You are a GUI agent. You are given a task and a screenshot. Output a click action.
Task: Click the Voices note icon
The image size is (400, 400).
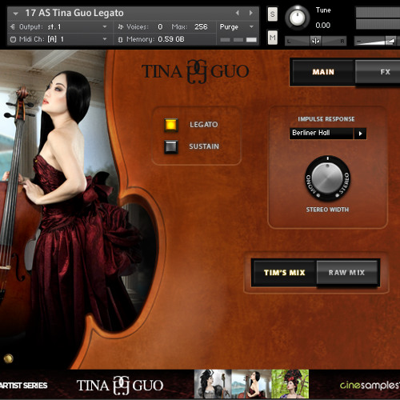click(x=121, y=26)
